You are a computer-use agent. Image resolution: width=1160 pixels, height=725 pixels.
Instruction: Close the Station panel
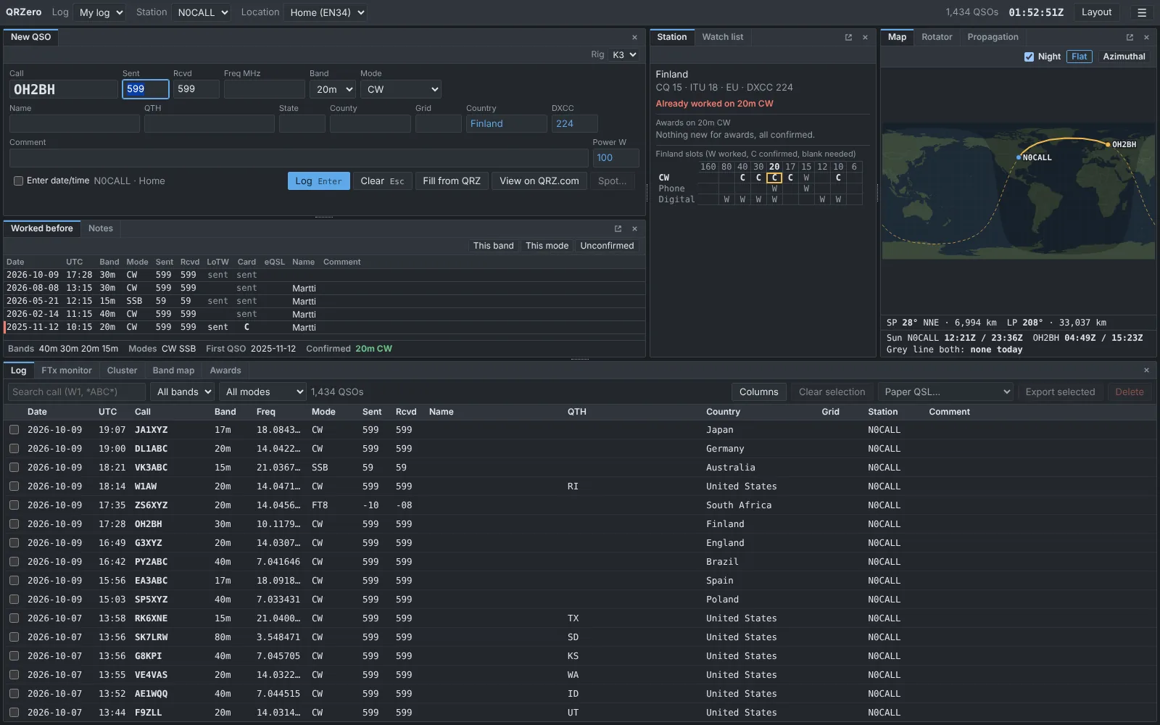click(x=865, y=37)
